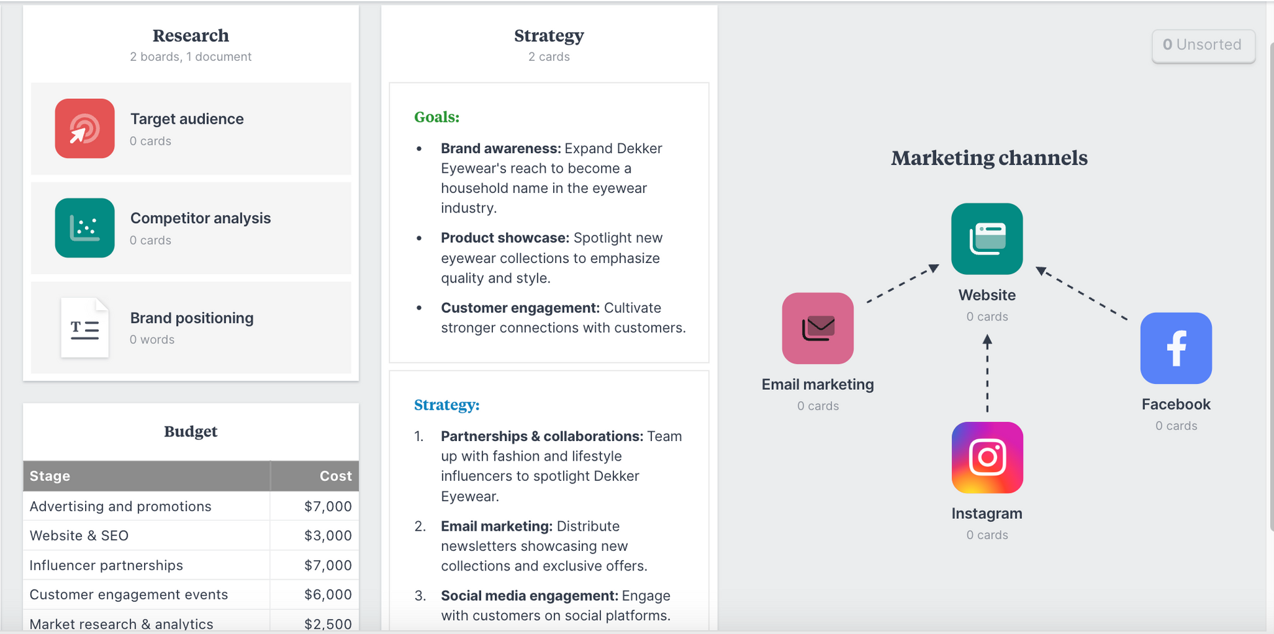Select the Strategy column title

click(549, 35)
